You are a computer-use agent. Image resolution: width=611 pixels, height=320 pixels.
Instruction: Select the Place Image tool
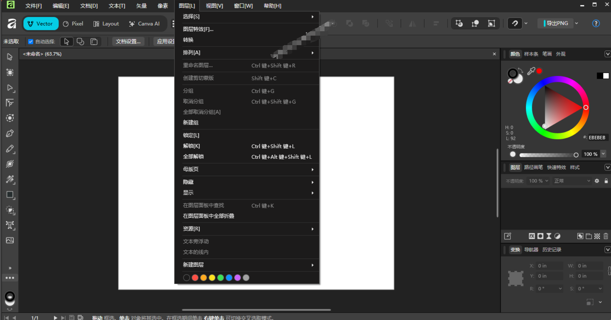tap(10, 240)
